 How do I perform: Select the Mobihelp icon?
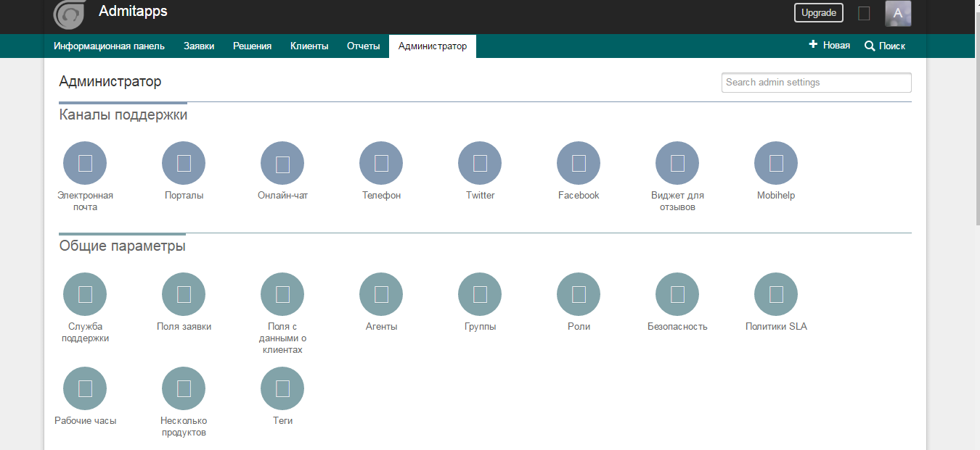tap(776, 163)
